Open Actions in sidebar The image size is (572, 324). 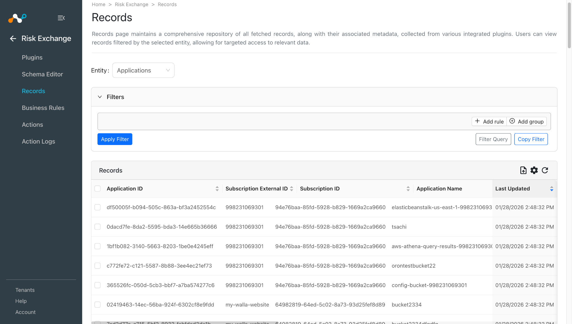coord(32,125)
